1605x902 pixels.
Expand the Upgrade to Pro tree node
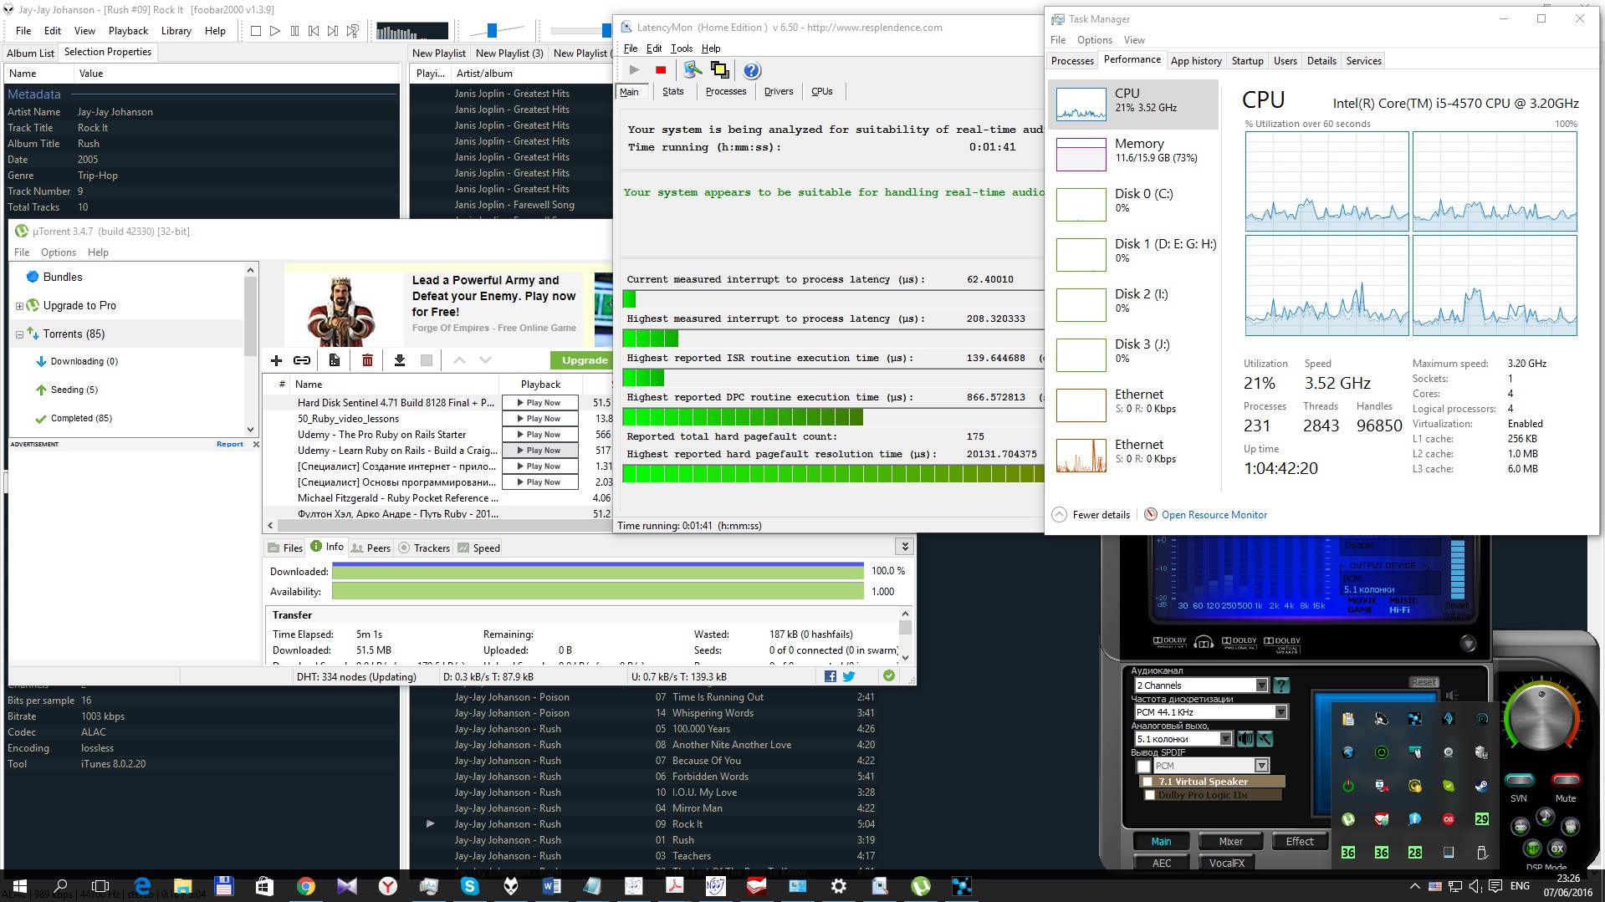pos(19,306)
